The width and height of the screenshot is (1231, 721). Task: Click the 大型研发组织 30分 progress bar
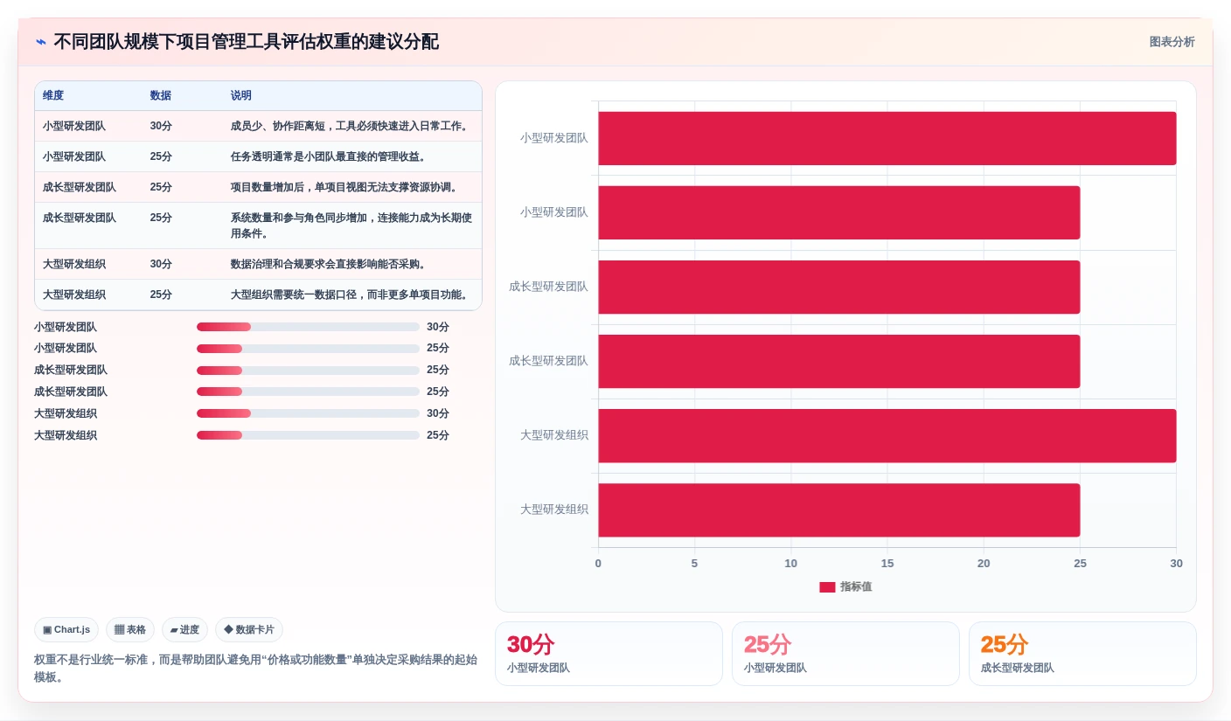point(308,413)
